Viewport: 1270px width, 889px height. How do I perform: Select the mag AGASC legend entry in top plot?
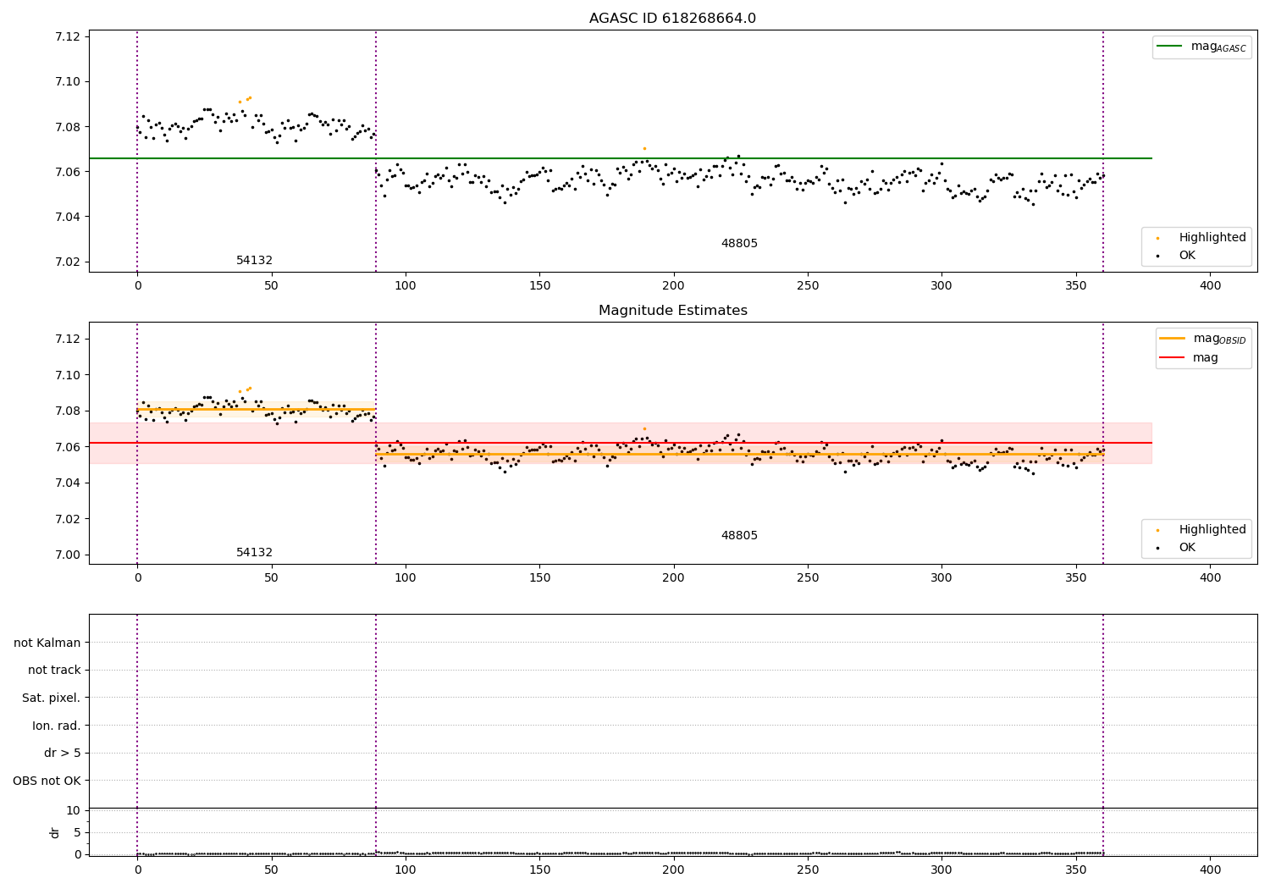(x=1201, y=47)
